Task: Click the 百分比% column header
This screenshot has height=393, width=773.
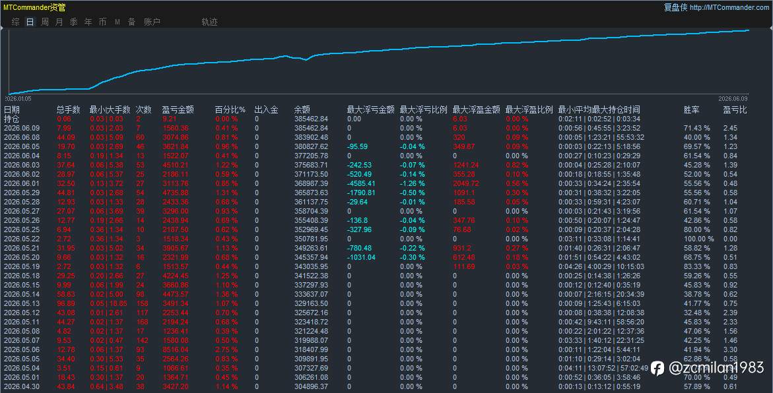Action: tap(230, 109)
